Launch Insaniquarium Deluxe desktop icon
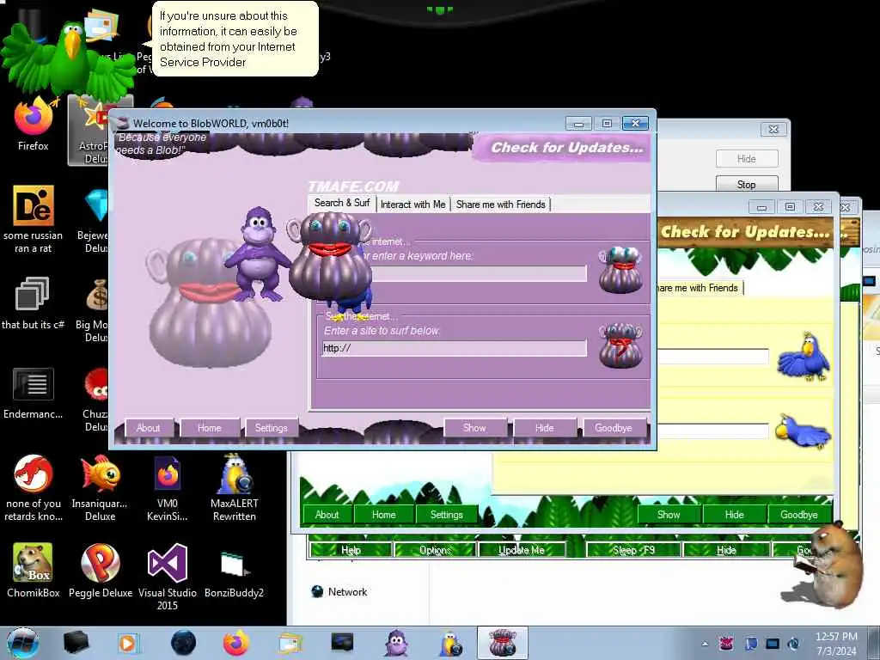880x660 pixels. point(100,488)
